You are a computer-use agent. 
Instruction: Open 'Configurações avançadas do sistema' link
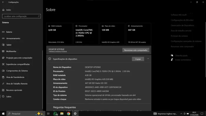pyautogui.click(x=186, y=41)
